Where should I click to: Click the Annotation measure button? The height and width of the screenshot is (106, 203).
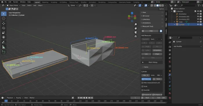157,50
